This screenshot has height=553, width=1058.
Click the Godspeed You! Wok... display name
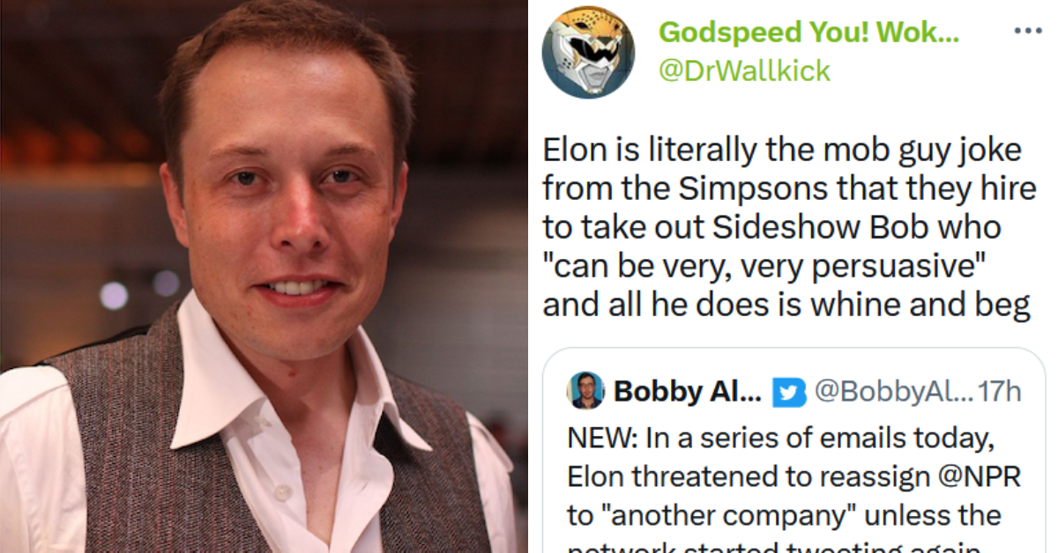pos(807,33)
